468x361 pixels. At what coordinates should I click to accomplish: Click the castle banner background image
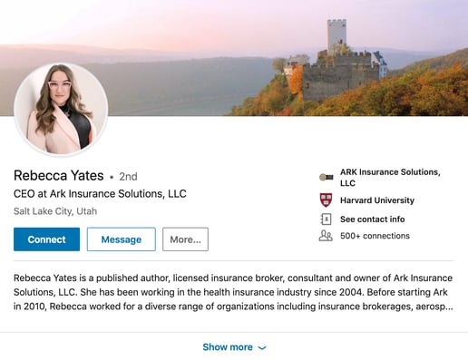pyautogui.click(x=234, y=58)
